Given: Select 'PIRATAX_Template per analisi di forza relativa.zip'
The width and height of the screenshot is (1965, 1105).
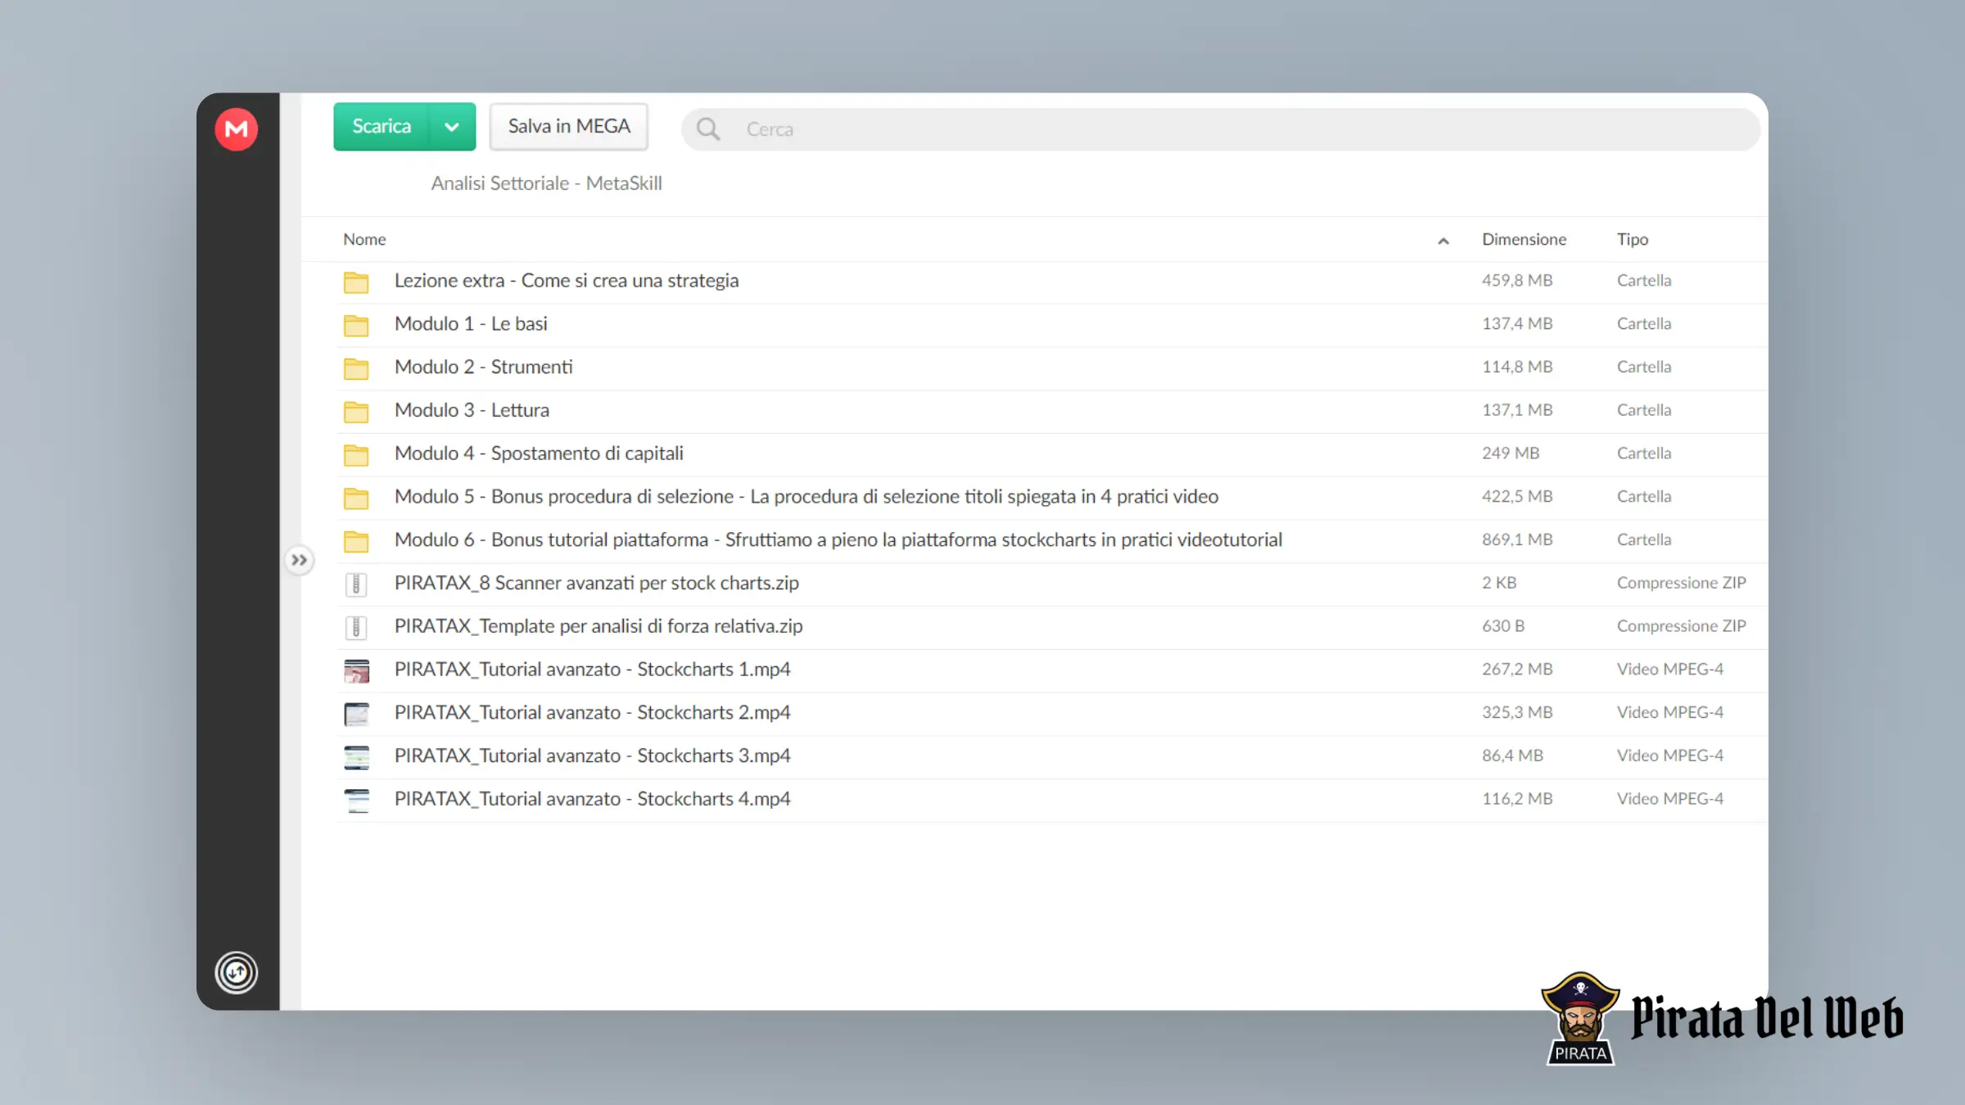Looking at the screenshot, I should (x=599, y=626).
